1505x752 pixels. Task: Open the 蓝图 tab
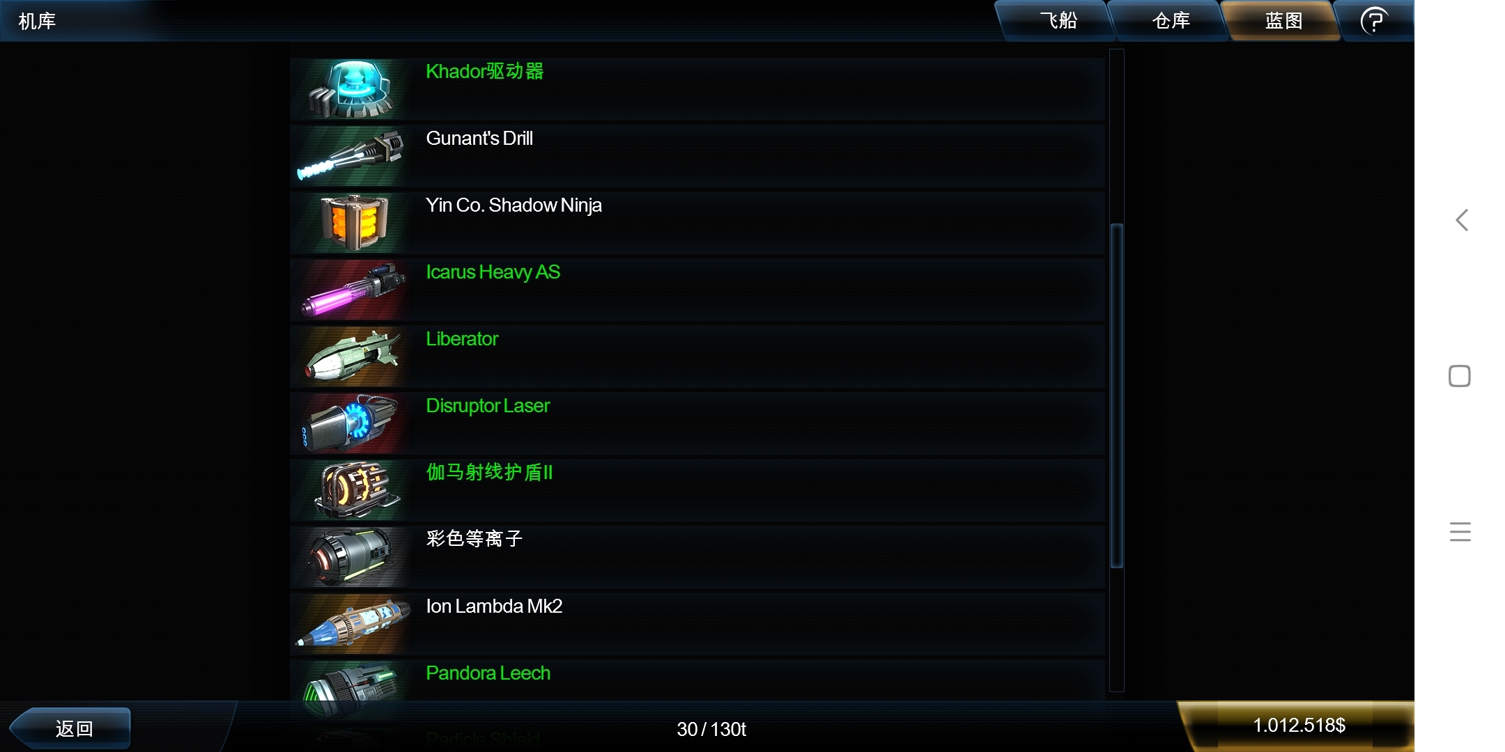coord(1283,21)
